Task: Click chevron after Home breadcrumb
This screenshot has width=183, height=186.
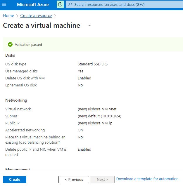Action: (x=17, y=16)
